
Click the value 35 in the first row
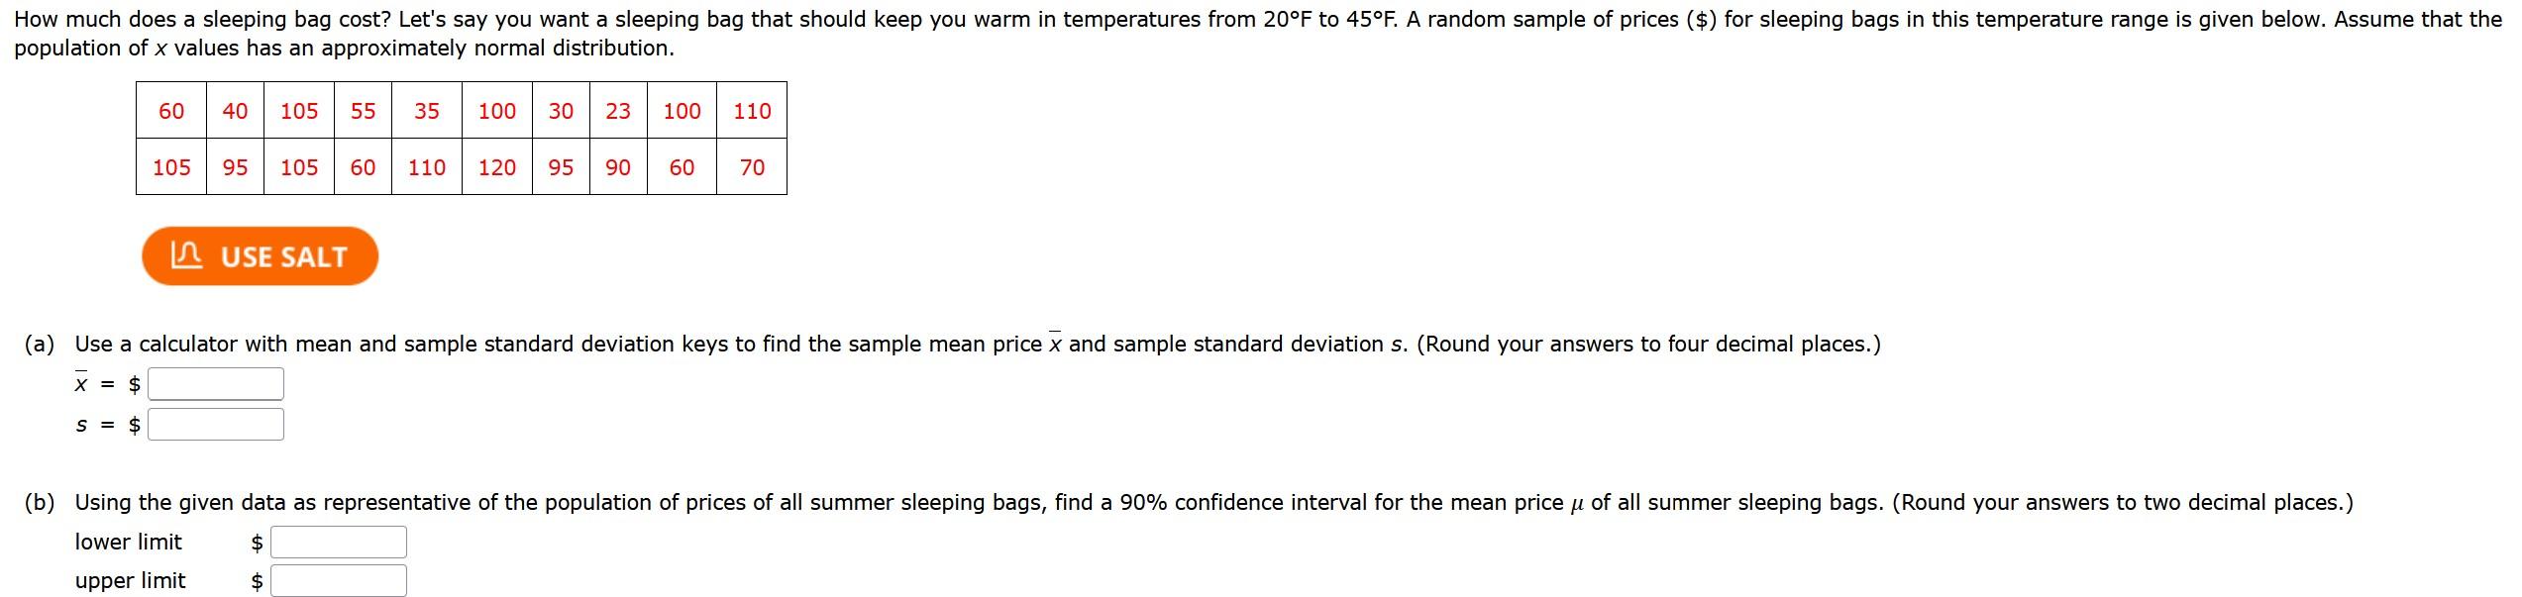point(426,111)
